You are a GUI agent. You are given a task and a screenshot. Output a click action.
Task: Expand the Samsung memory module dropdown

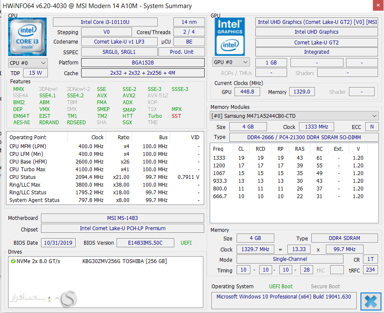click(x=294, y=116)
